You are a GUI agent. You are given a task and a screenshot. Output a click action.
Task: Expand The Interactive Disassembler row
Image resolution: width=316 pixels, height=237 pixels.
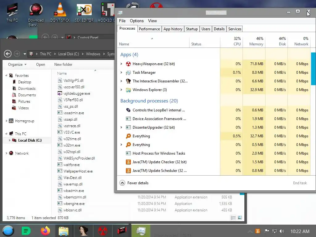tap(121, 81)
